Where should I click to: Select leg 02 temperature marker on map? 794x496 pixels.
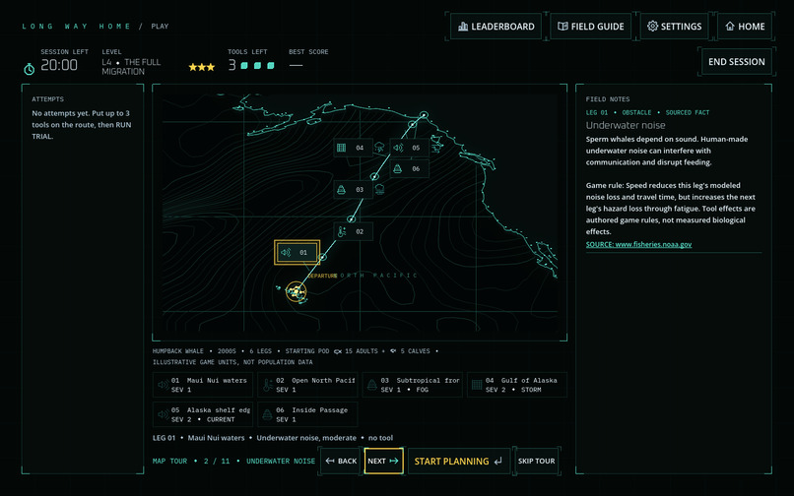353,231
